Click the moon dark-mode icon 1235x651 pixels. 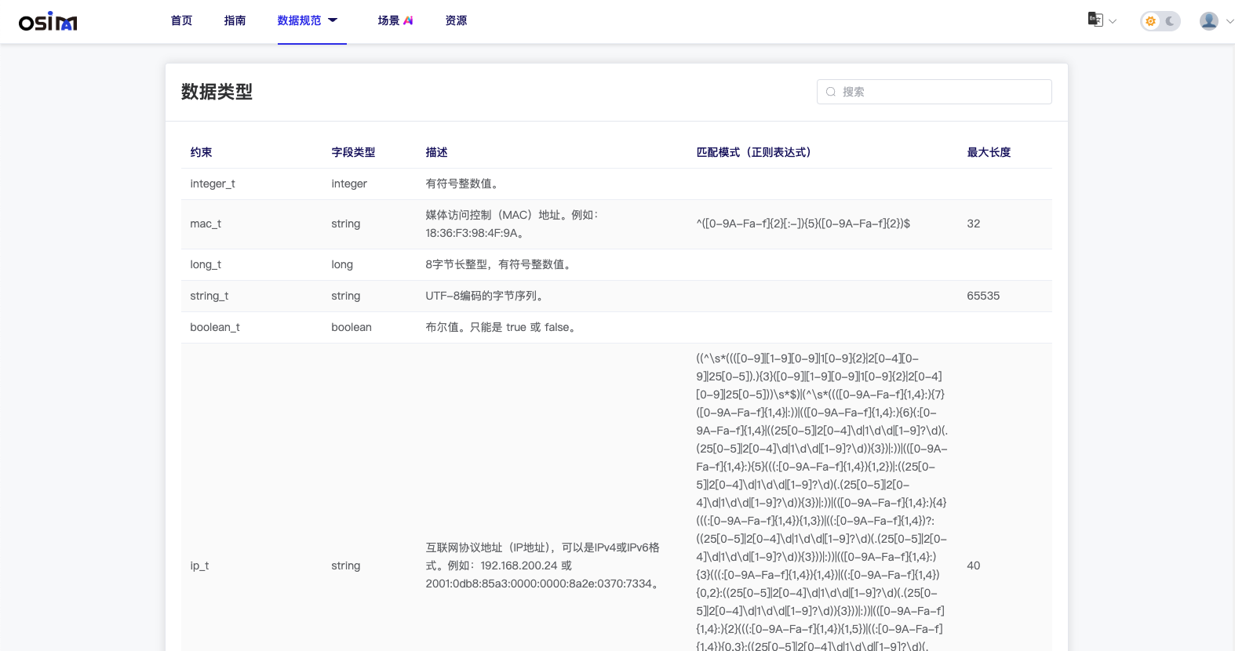click(1170, 21)
